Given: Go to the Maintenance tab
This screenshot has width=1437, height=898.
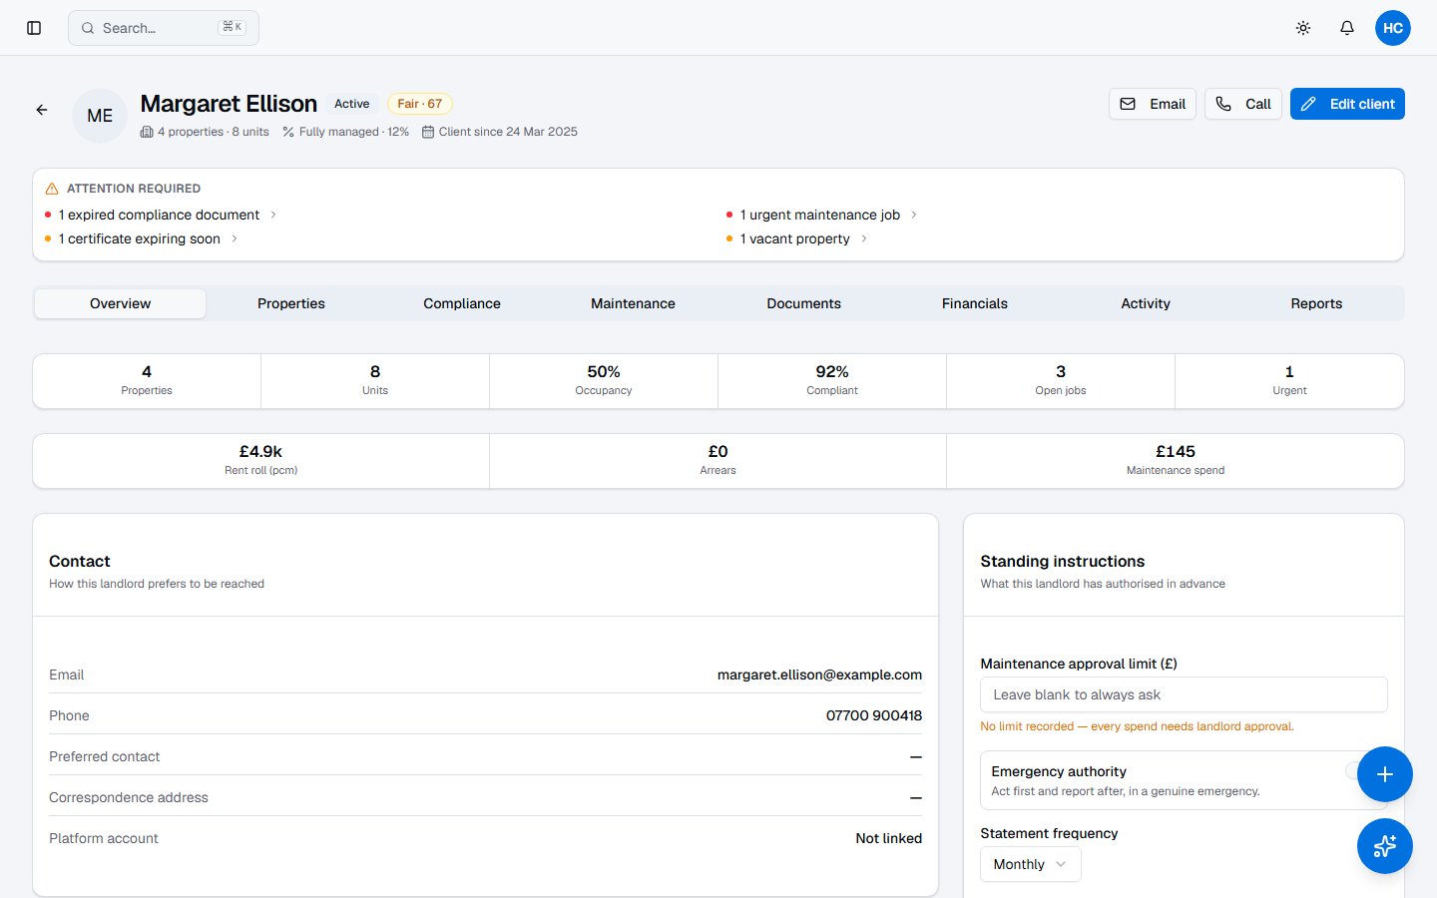Looking at the screenshot, I should 633,303.
